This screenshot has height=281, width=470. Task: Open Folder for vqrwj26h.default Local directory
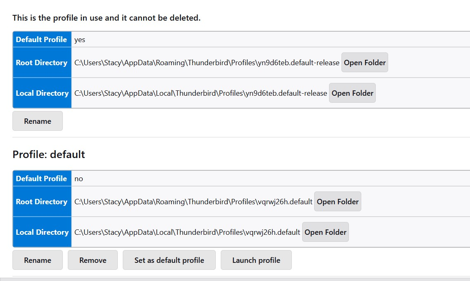coord(325,232)
